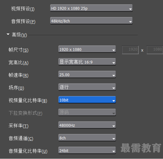The width and height of the screenshot is (163, 159).
Task: Click the frame width field showing 1920
Action: [x=130, y=50]
